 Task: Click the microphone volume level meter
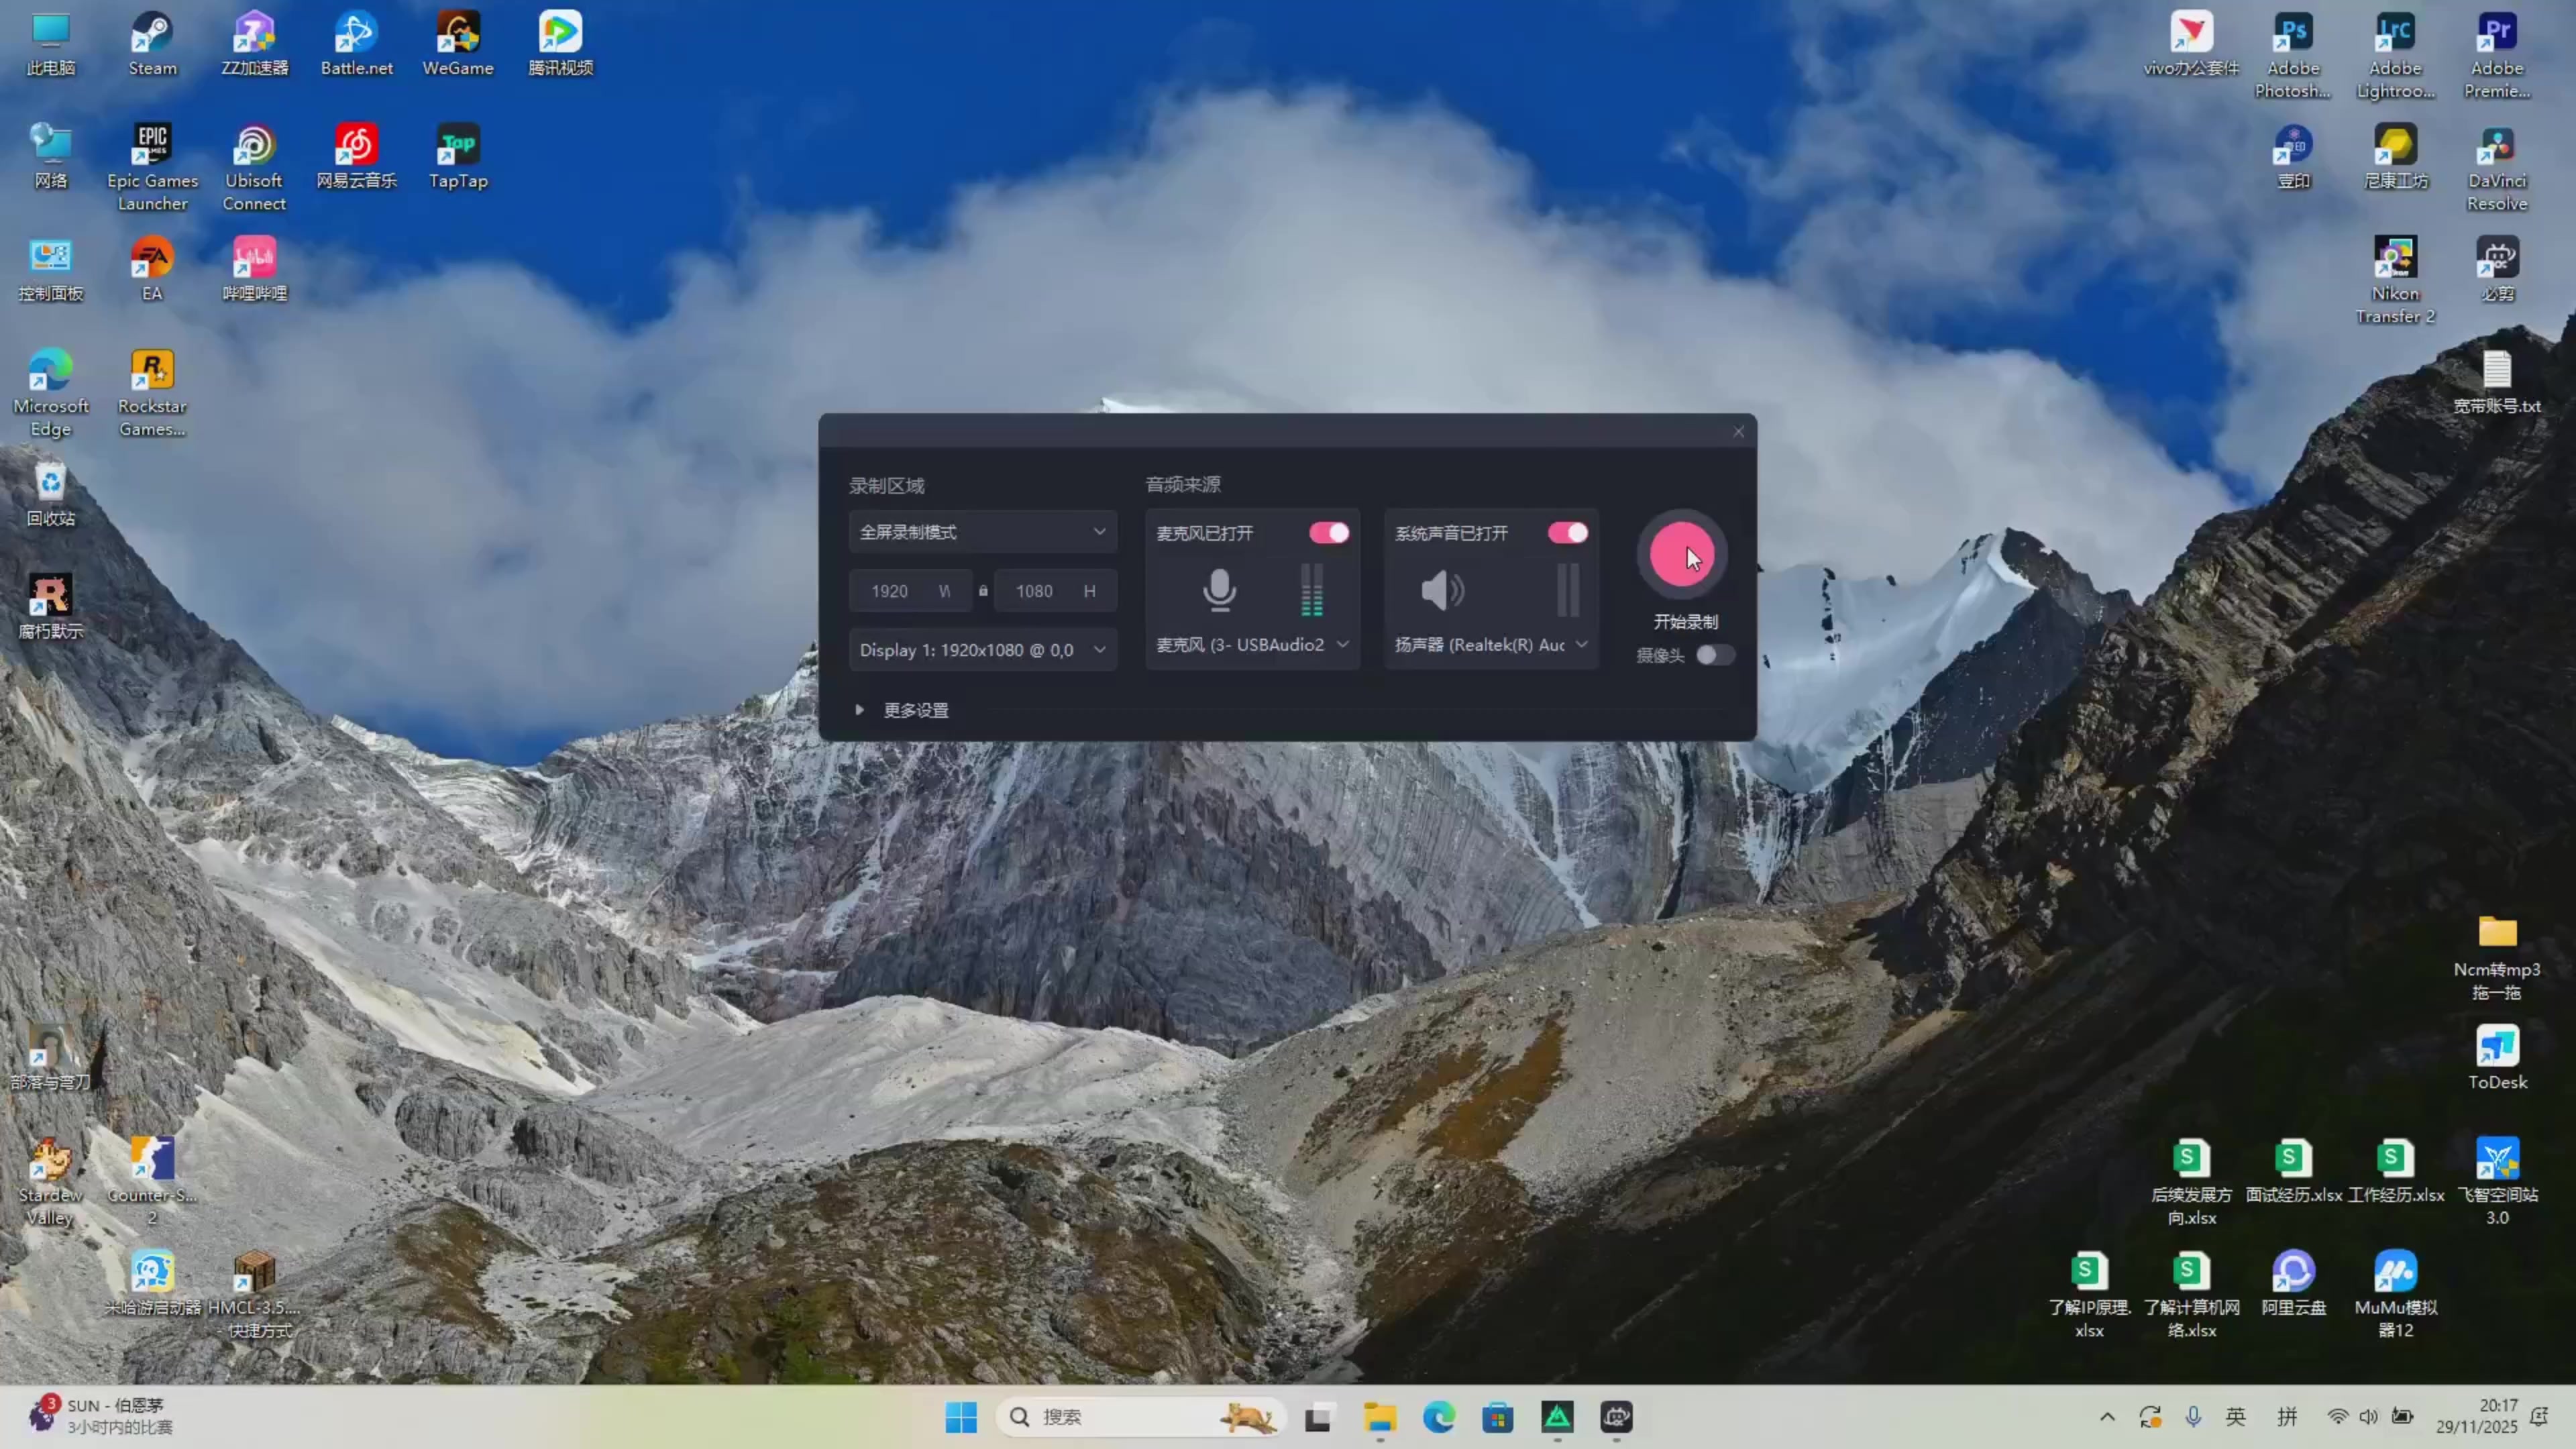pos(1311,590)
